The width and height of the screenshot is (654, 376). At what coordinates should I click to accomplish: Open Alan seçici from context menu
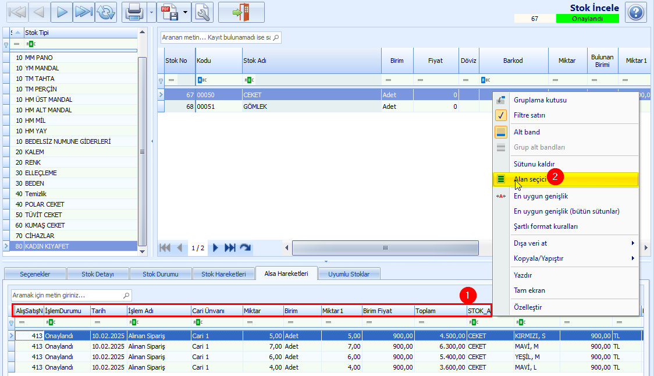(566, 179)
